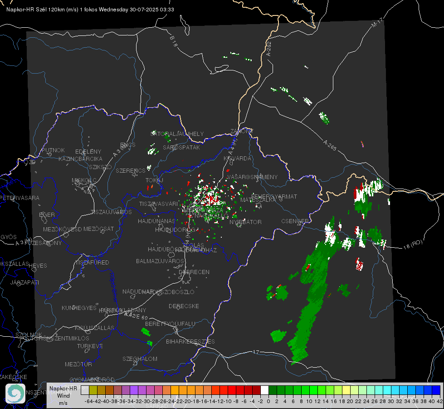Select the HEVES town label
Image resolution: width=444 pixels, height=409 pixels.
(38, 266)
